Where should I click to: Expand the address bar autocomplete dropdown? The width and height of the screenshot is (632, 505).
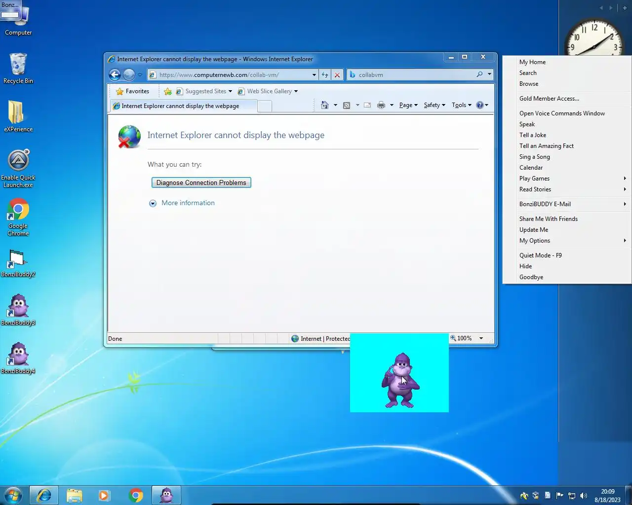coord(314,75)
